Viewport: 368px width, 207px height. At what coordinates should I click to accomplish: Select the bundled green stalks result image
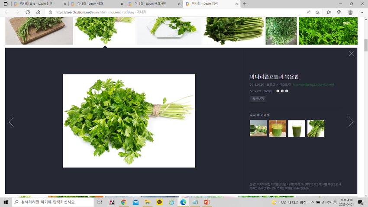pos(233,31)
